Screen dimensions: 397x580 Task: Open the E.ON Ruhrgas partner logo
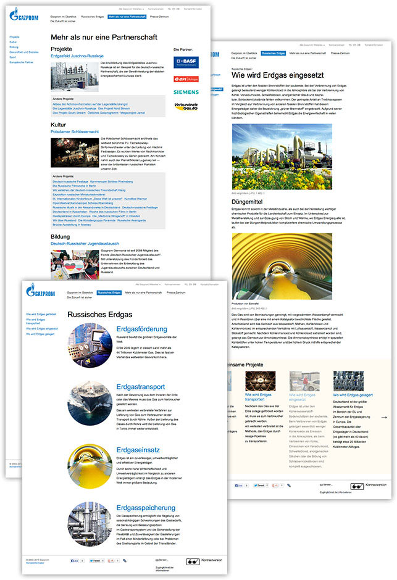[186, 79]
